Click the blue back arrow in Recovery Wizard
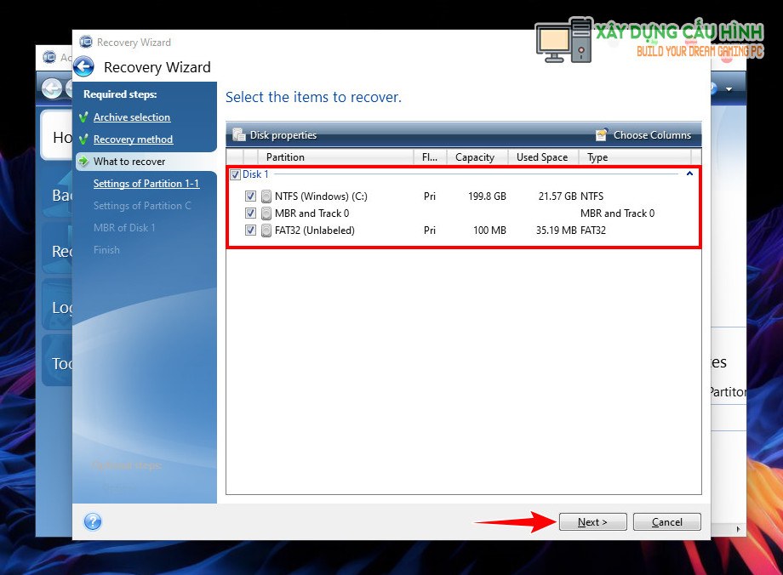 [x=83, y=67]
